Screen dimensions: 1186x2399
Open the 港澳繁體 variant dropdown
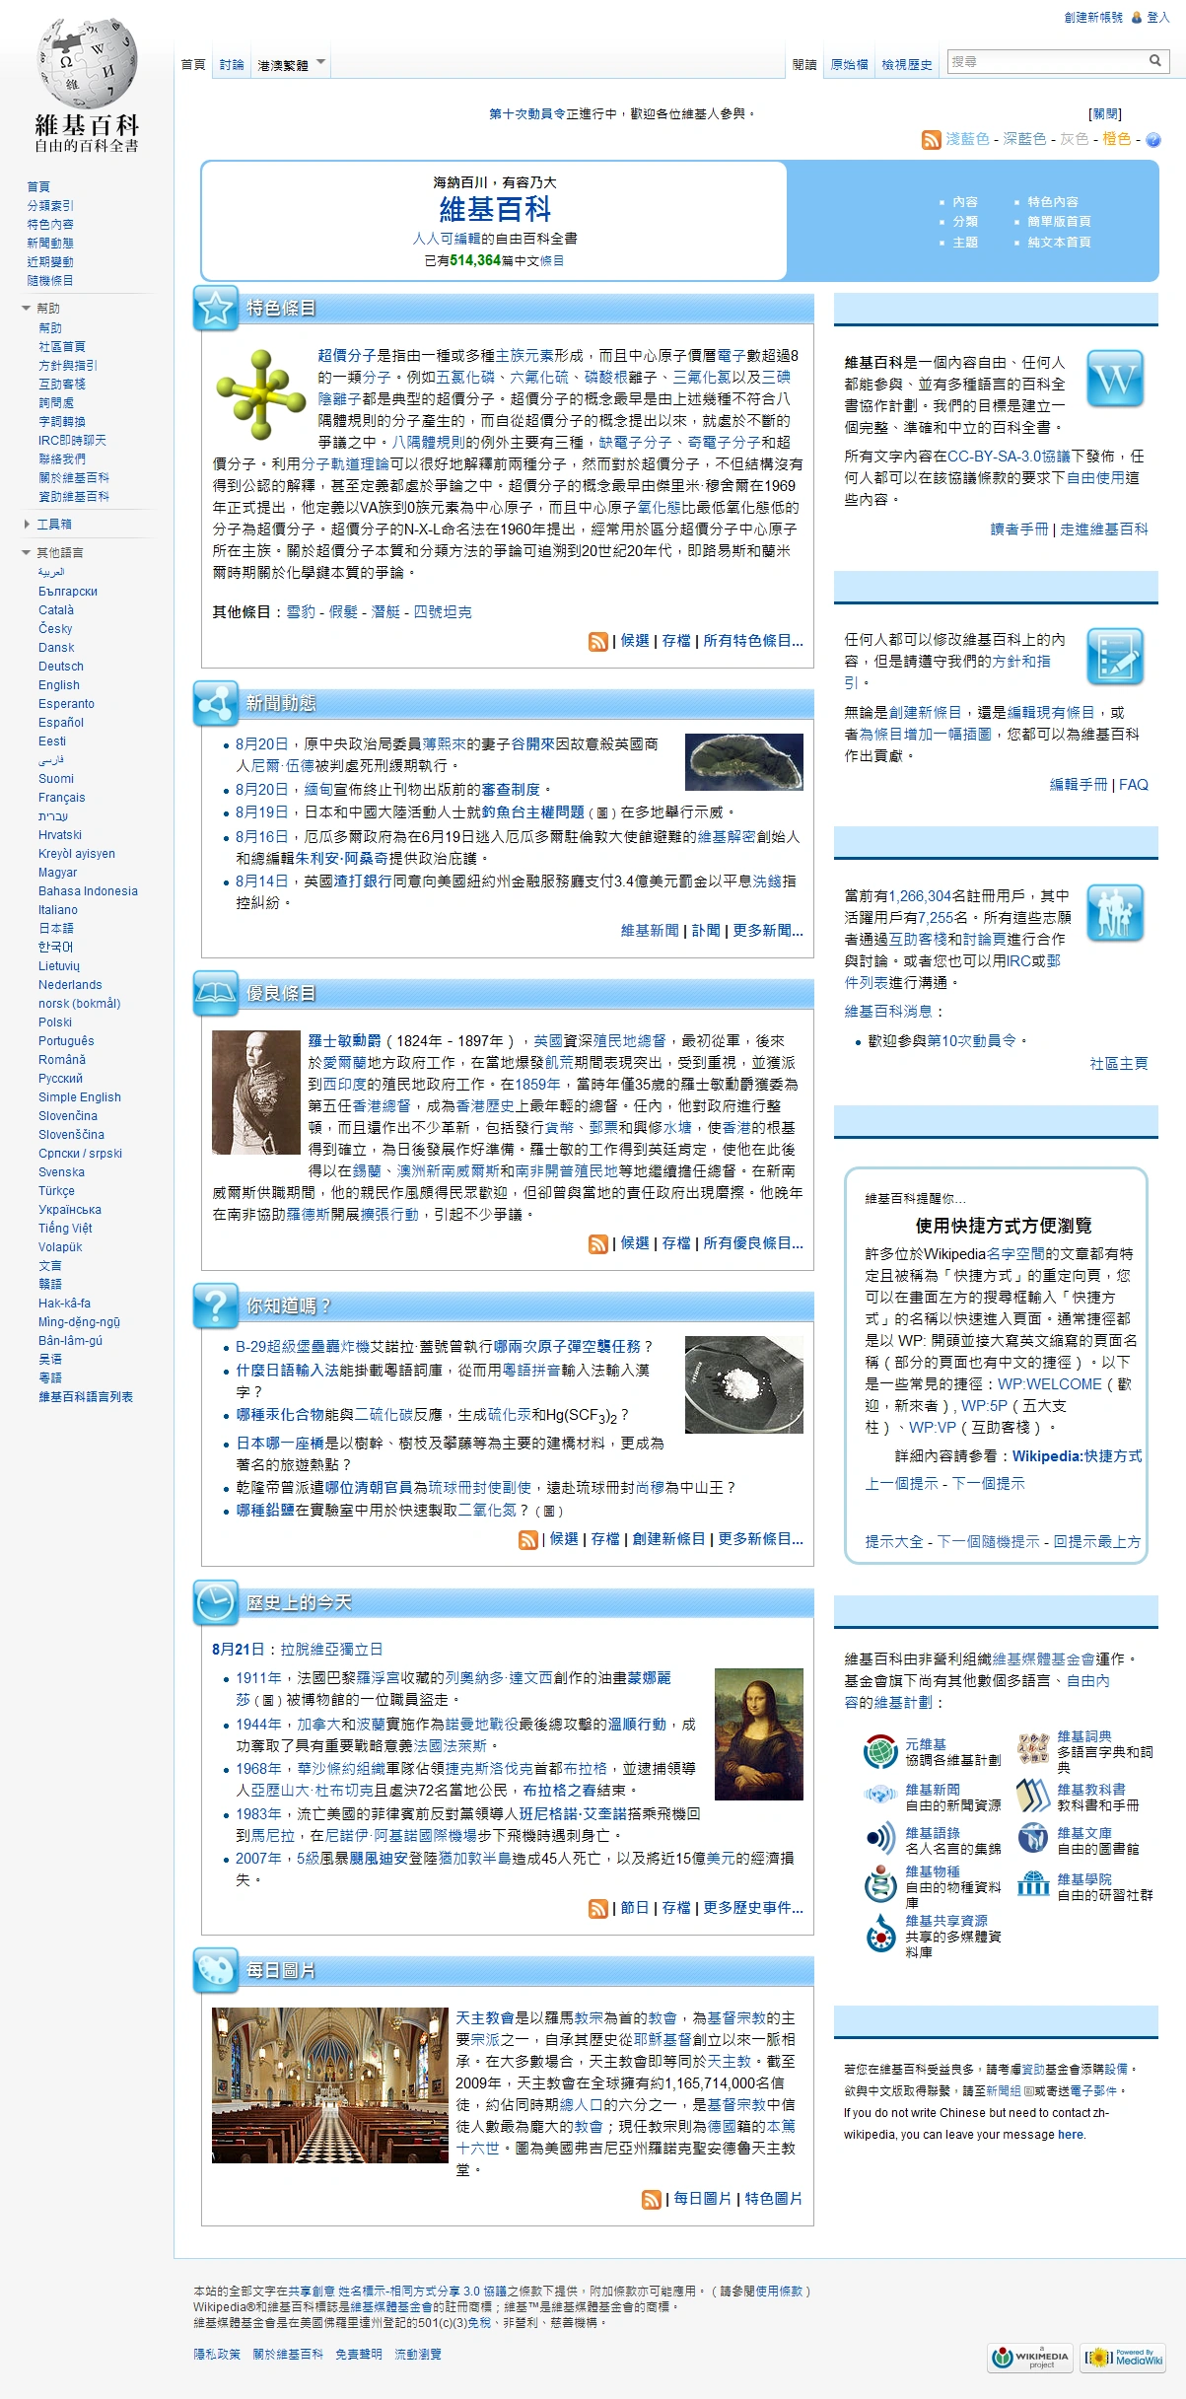point(291,65)
